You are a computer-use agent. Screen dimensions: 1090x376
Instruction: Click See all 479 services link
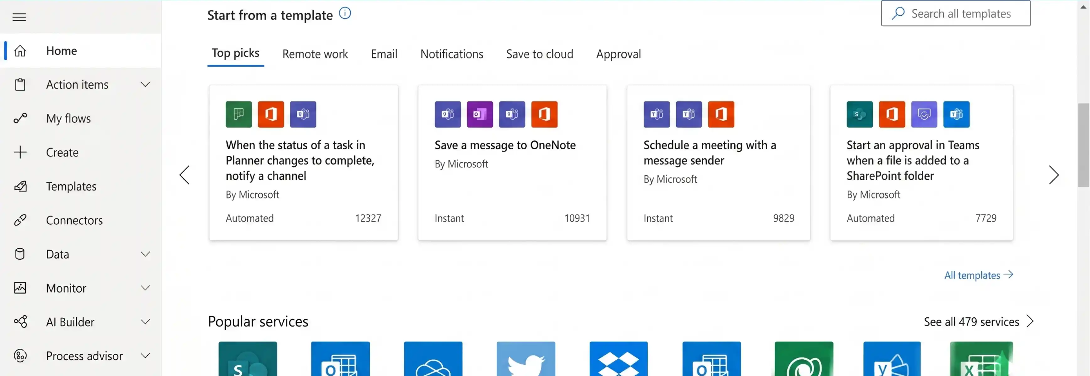tap(979, 321)
